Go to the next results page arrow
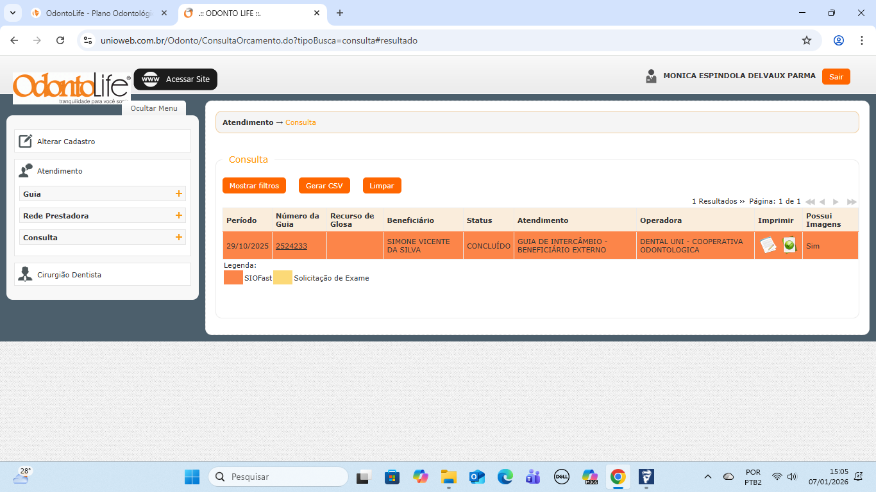The height and width of the screenshot is (492, 876). 836,202
